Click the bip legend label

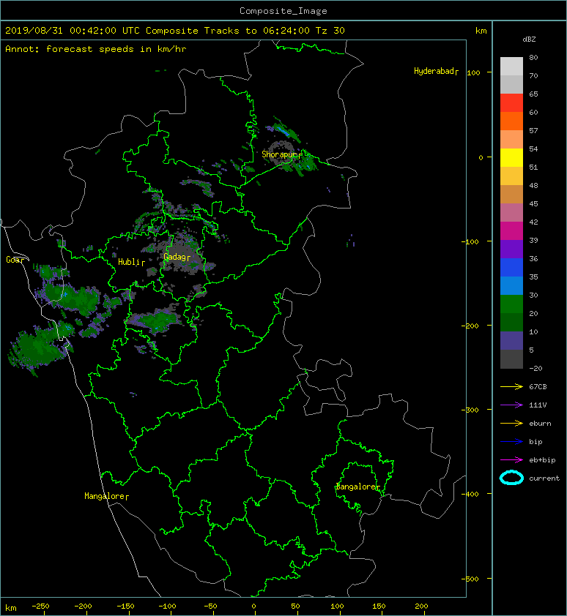[x=535, y=442]
